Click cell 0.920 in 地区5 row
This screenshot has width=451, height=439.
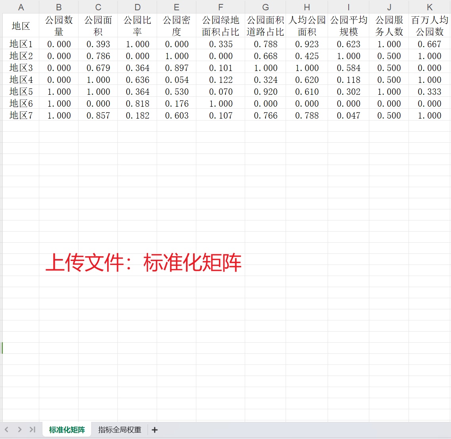coord(265,92)
